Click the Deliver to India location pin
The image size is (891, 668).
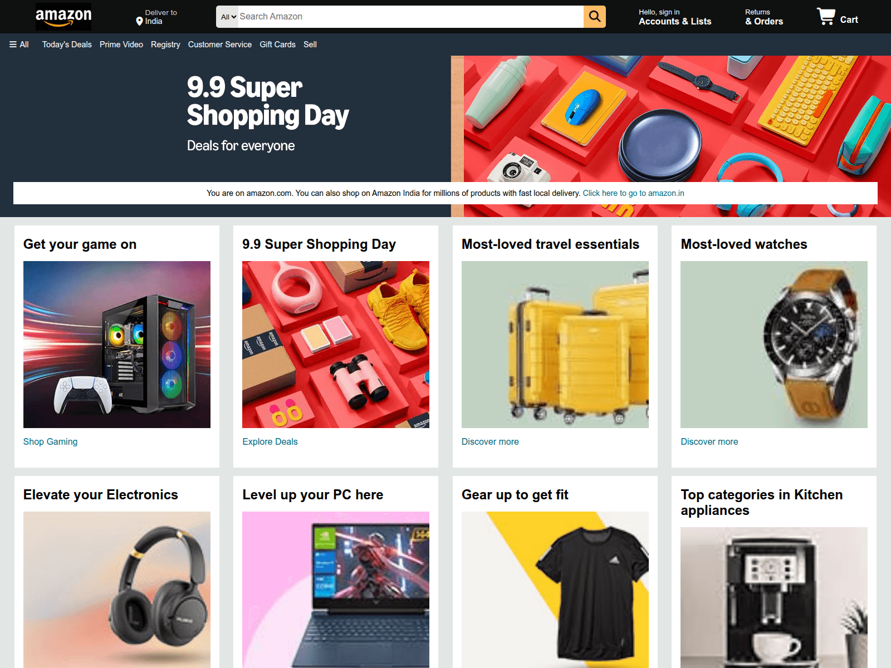[x=140, y=21]
